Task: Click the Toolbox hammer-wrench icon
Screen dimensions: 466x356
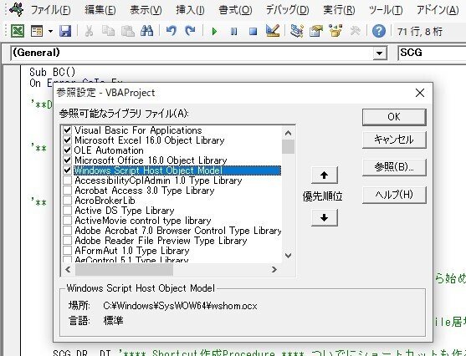Action: point(355,31)
